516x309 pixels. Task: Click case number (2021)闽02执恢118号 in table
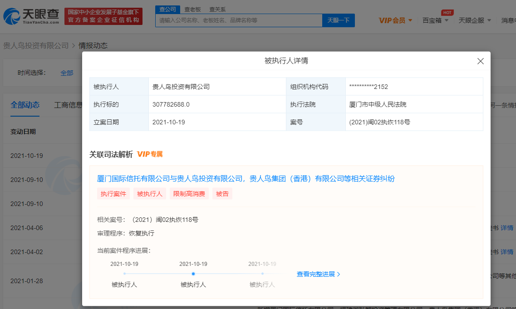click(379, 123)
